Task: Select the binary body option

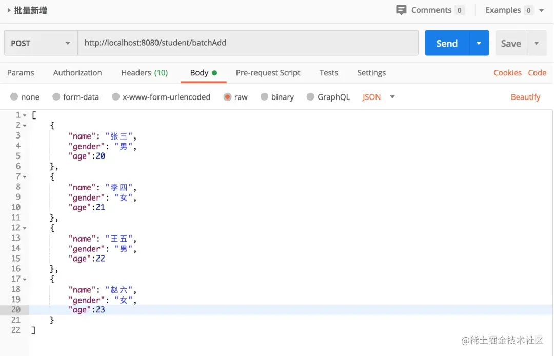Action: pos(277,96)
